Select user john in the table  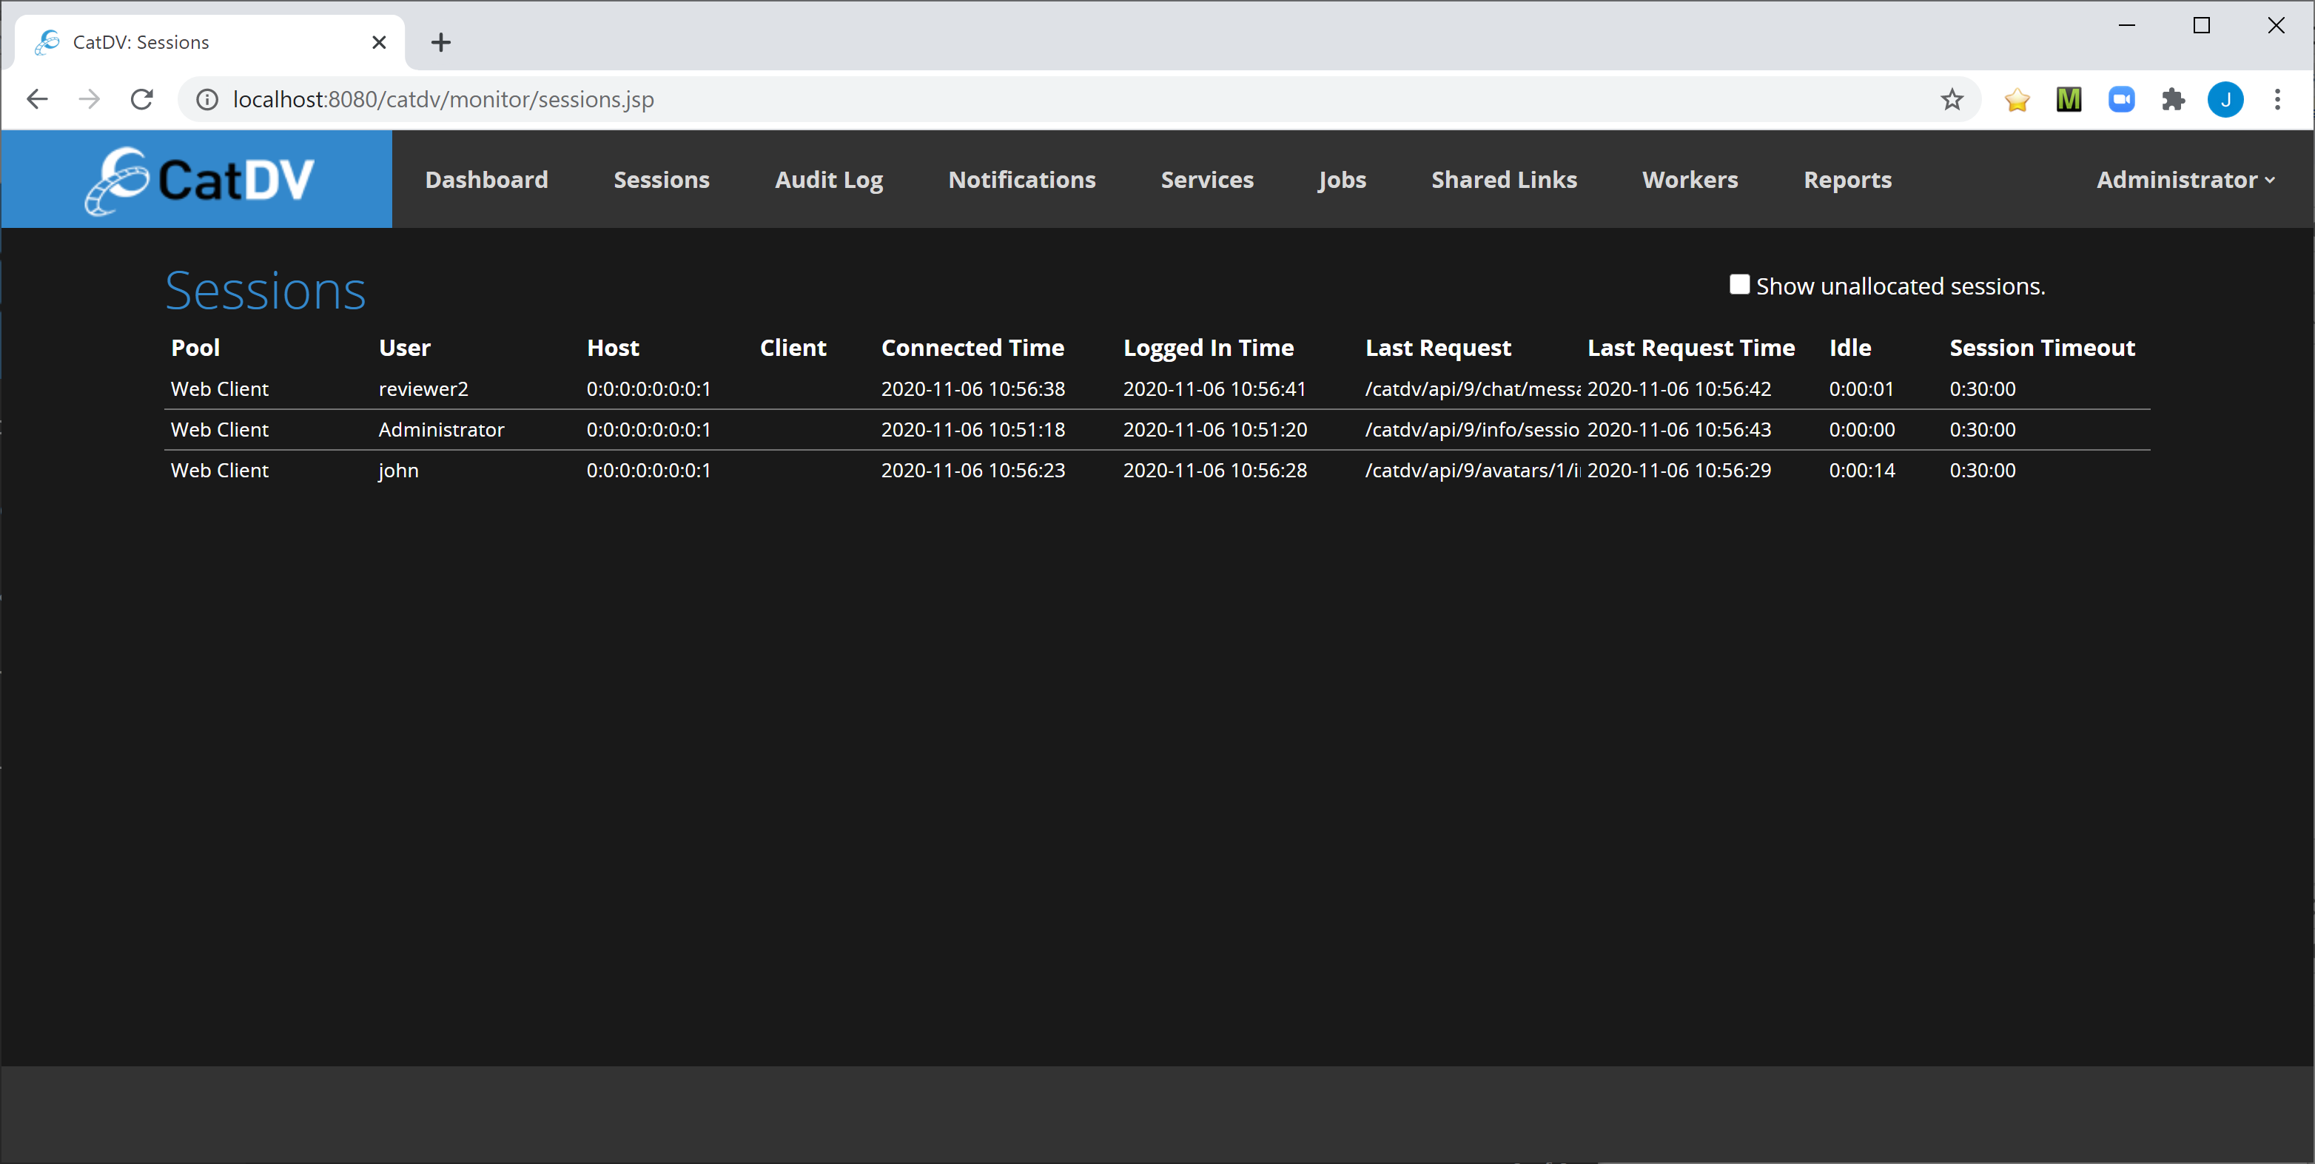[x=398, y=471]
